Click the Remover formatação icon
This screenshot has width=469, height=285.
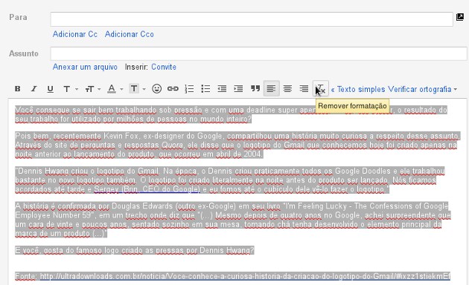pyautogui.click(x=321, y=88)
